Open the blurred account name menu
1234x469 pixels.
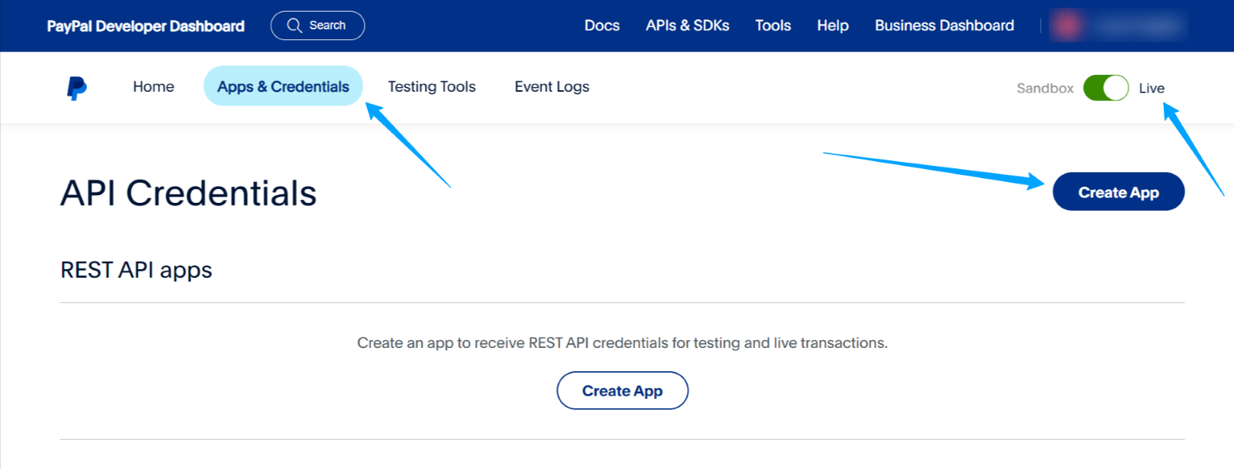pyautogui.click(x=1137, y=25)
